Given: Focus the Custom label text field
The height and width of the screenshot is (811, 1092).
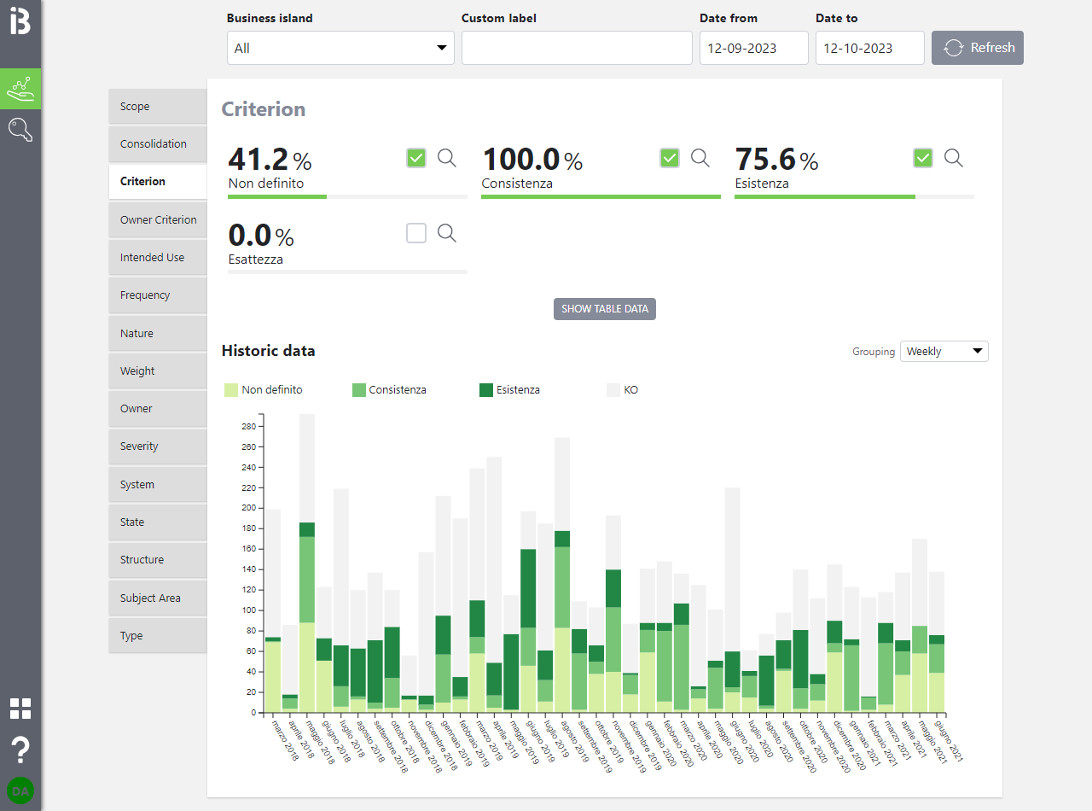Looking at the screenshot, I should [x=577, y=48].
